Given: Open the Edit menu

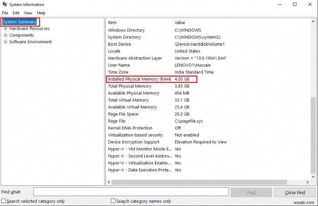Looking at the screenshot, I should click(16, 13).
